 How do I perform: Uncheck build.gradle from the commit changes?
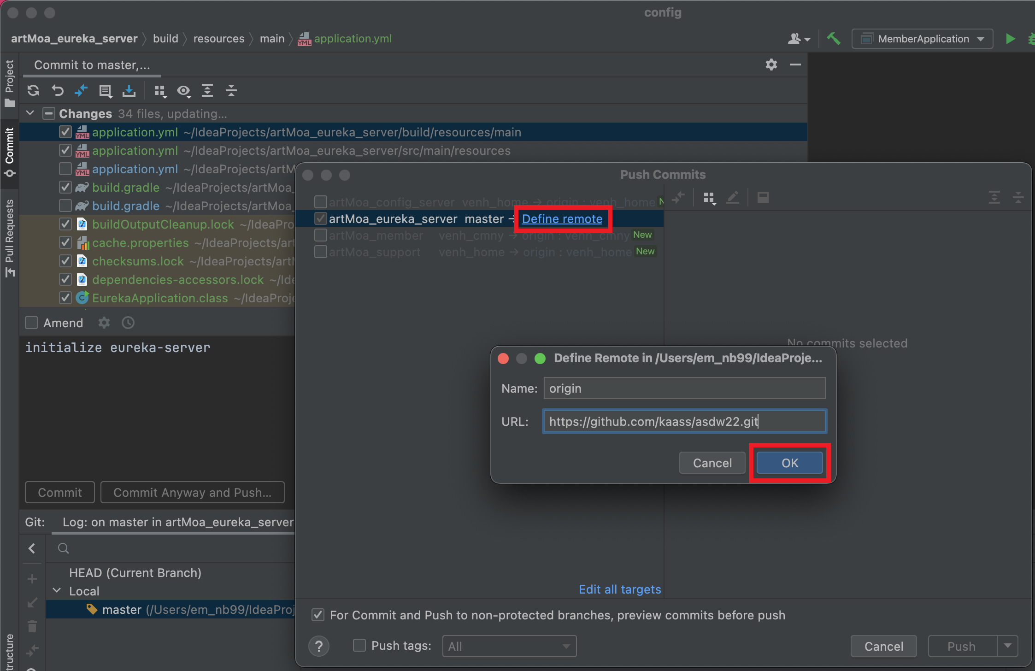click(x=65, y=187)
